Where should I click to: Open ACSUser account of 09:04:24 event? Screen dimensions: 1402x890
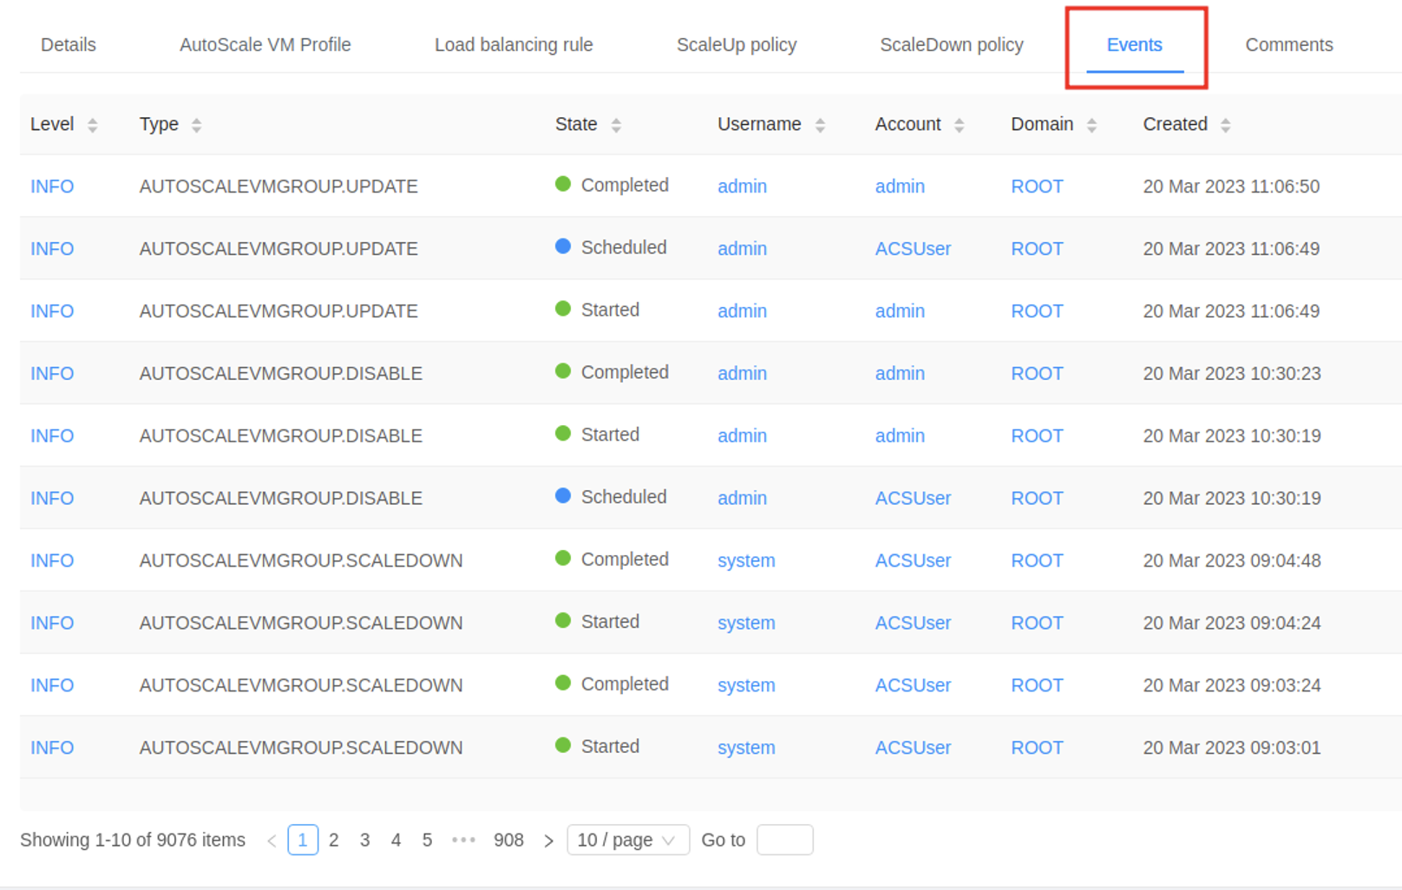click(x=913, y=624)
